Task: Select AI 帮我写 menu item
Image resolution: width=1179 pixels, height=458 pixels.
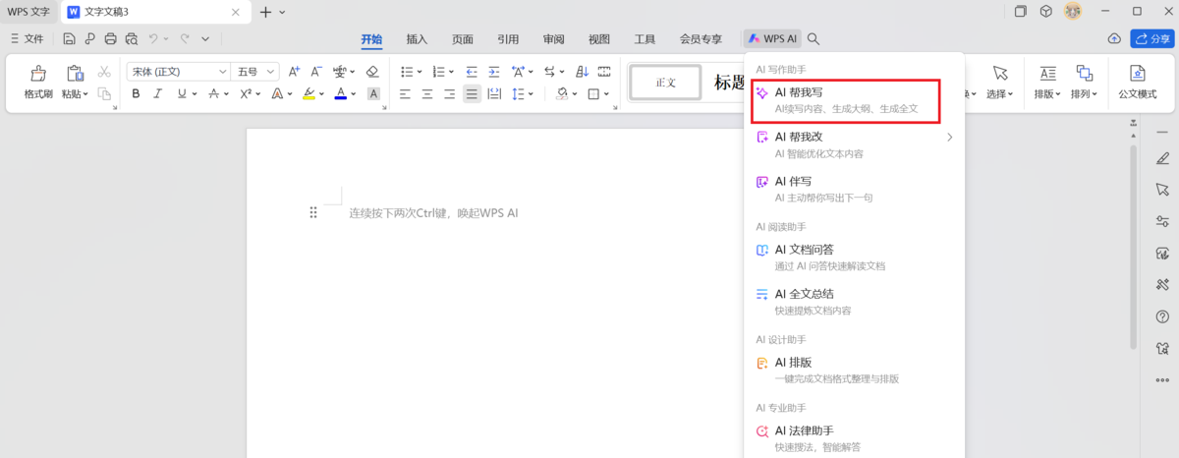Action: coord(846,101)
